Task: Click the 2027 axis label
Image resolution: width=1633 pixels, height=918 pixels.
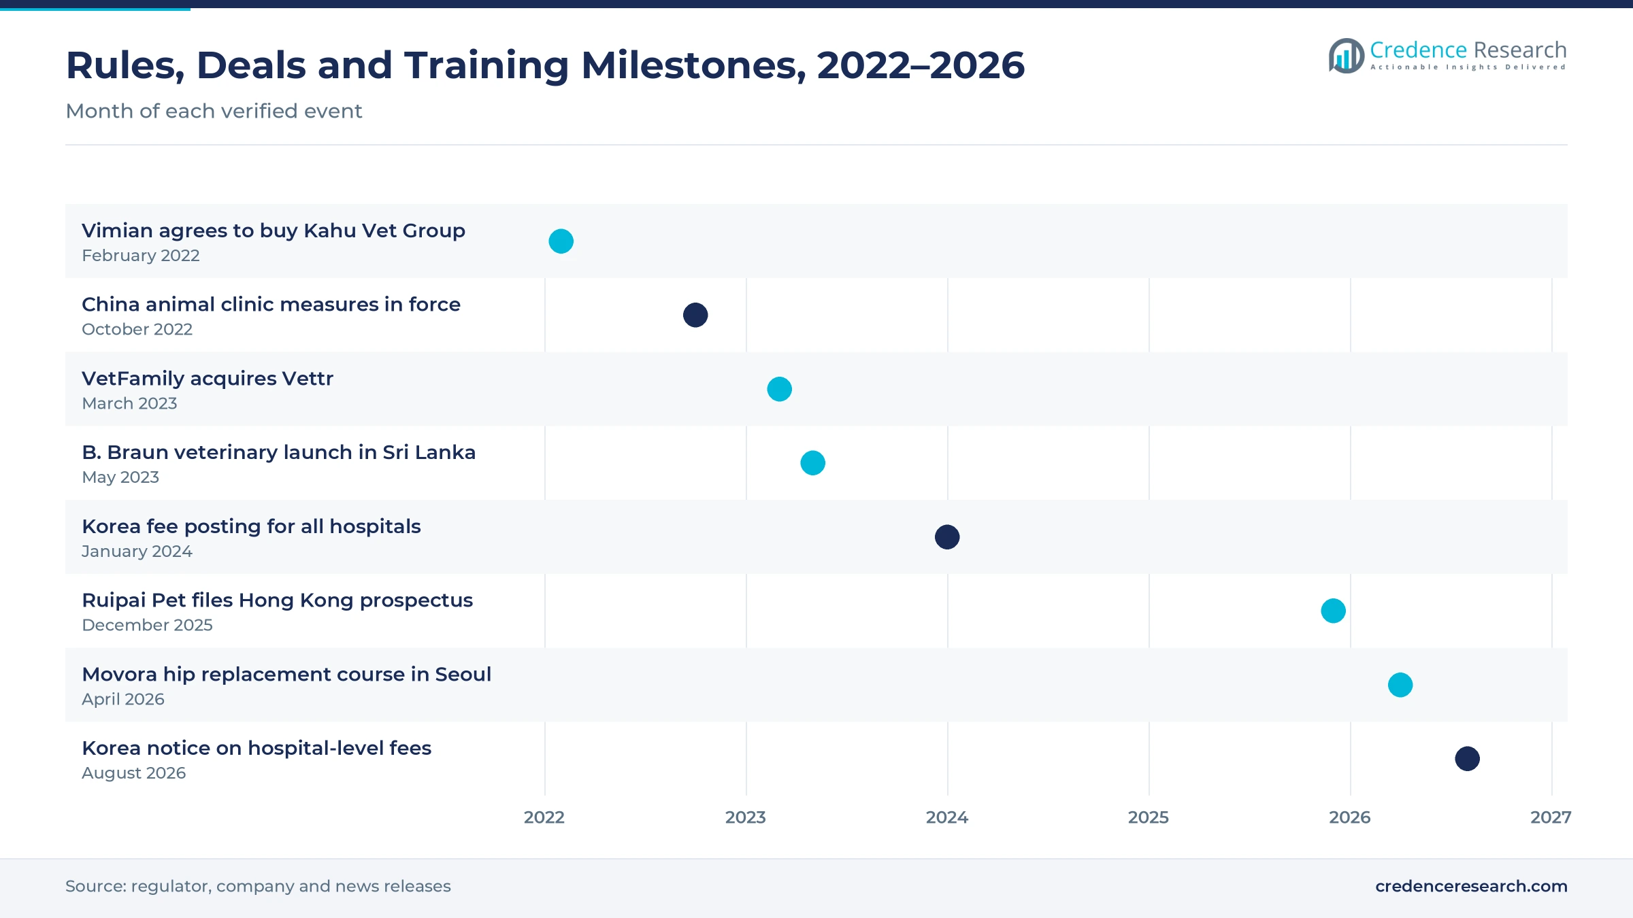Action: tap(1551, 817)
